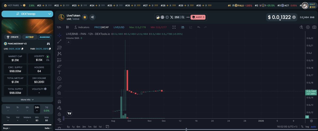Screen dimensions: 318x131
Task: Click the undo arrow in chart toolbar
Action: click(198, 27)
